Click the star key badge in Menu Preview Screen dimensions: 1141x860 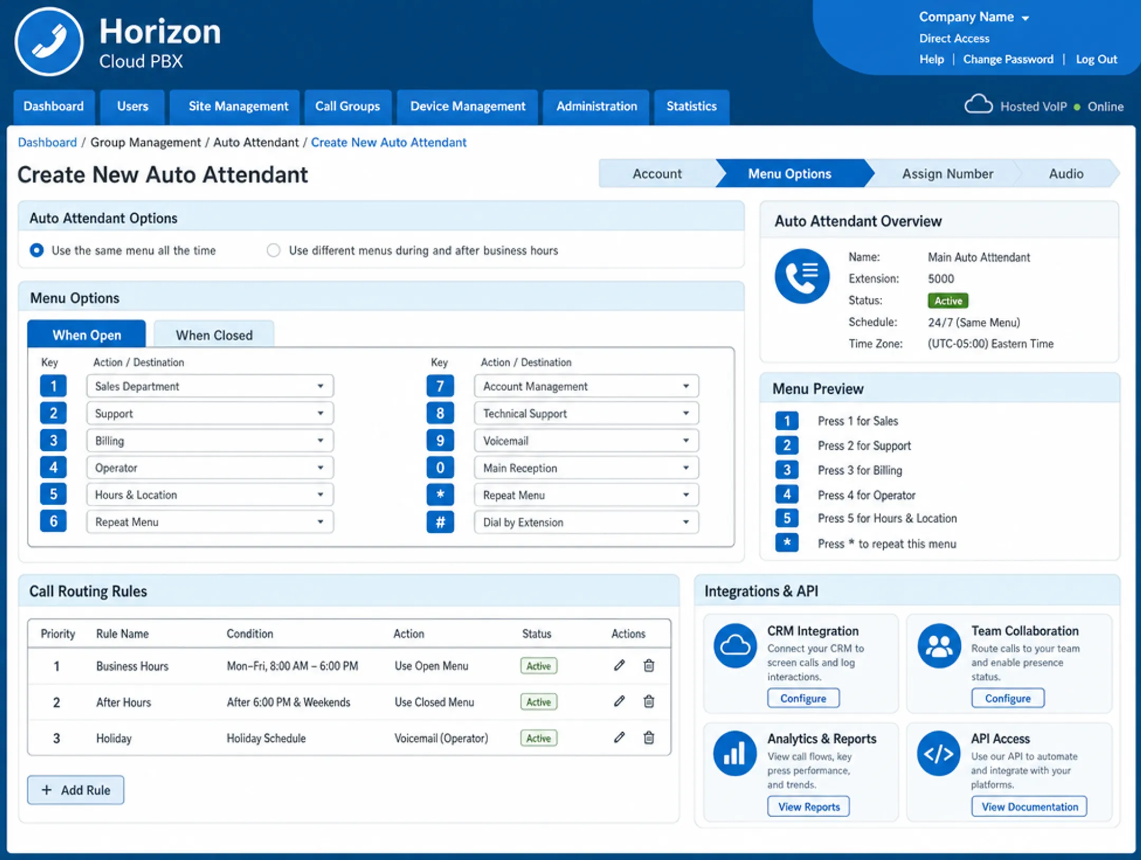[787, 542]
